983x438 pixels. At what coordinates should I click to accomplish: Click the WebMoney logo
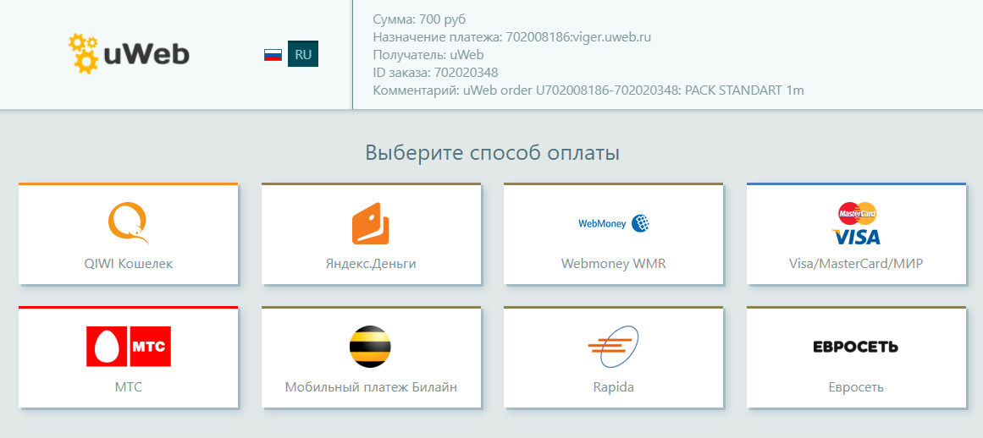[x=613, y=223]
